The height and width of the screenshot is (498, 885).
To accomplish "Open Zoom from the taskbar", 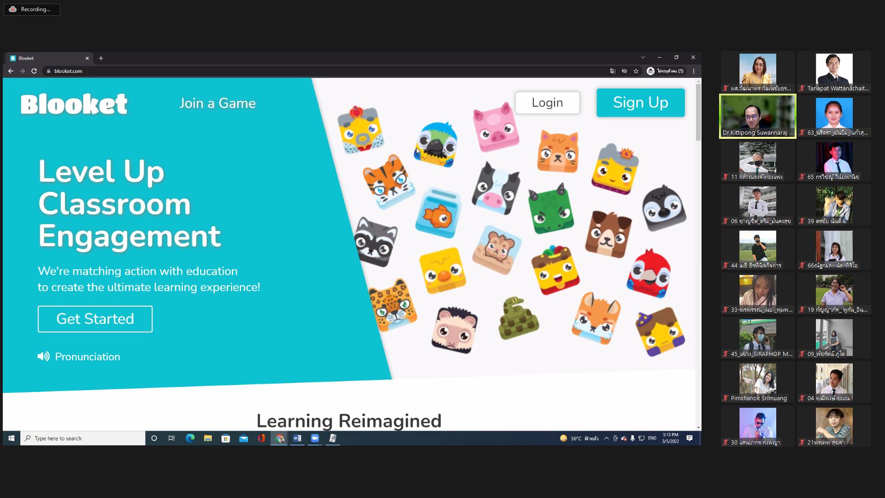I will (315, 438).
